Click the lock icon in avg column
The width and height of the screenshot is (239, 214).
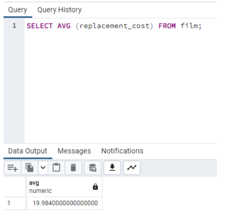click(x=95, y=187)
